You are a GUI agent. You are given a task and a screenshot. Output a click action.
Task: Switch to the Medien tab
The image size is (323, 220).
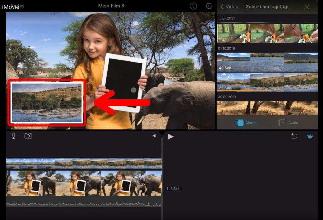coord(248,123)
